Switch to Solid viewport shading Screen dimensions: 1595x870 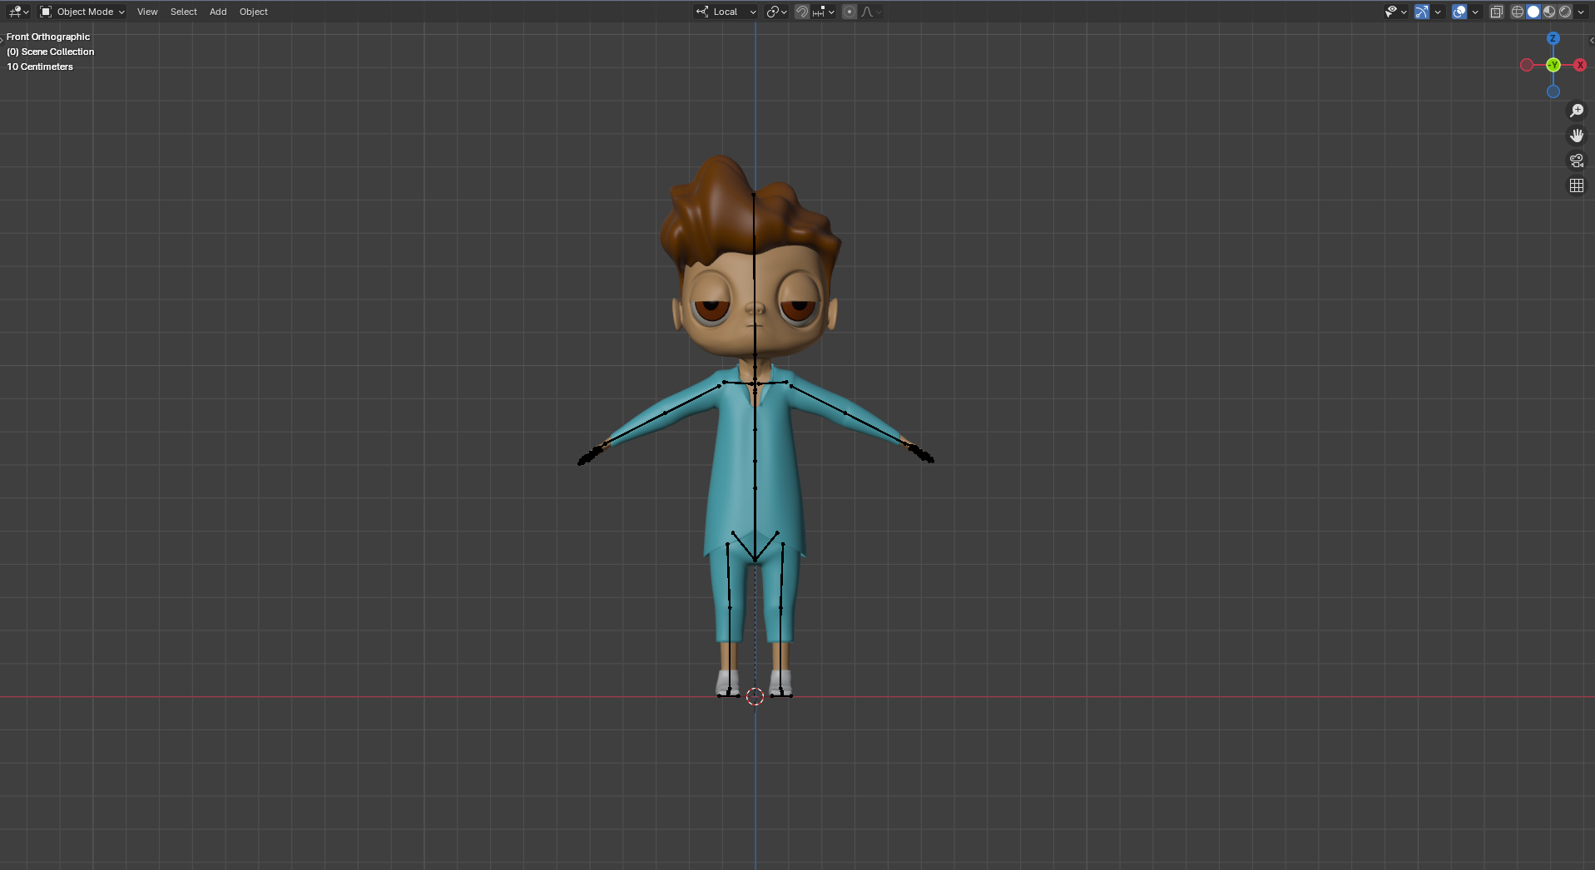coord(1533,12)
